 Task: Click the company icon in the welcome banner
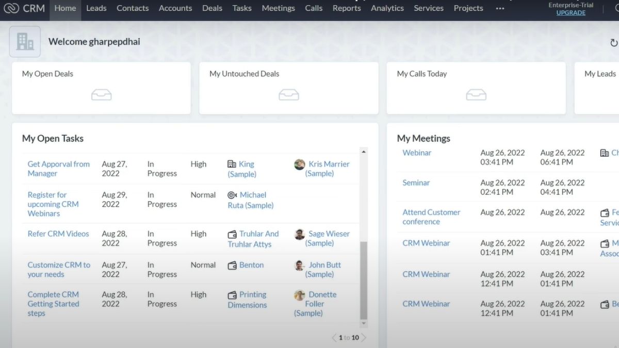tap(25, 41)
